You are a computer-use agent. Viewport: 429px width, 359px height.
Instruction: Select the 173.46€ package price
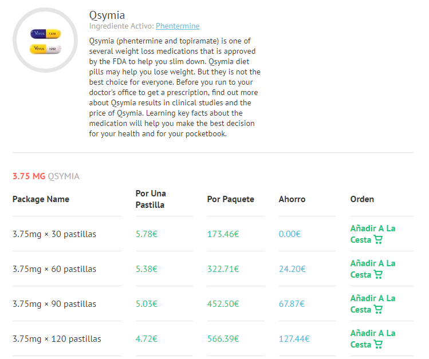click(223, 234)
